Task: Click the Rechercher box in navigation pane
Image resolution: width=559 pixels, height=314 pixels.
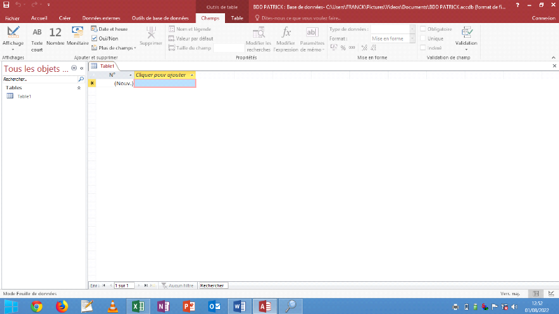Action: coord(40,80)
